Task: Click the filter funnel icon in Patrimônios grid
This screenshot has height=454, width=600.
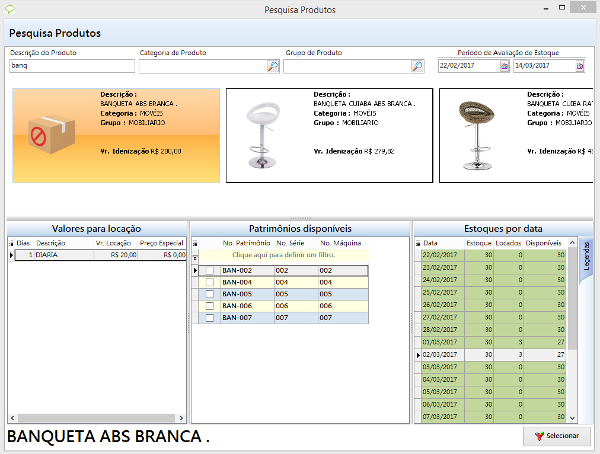Action: coord(195,257)
